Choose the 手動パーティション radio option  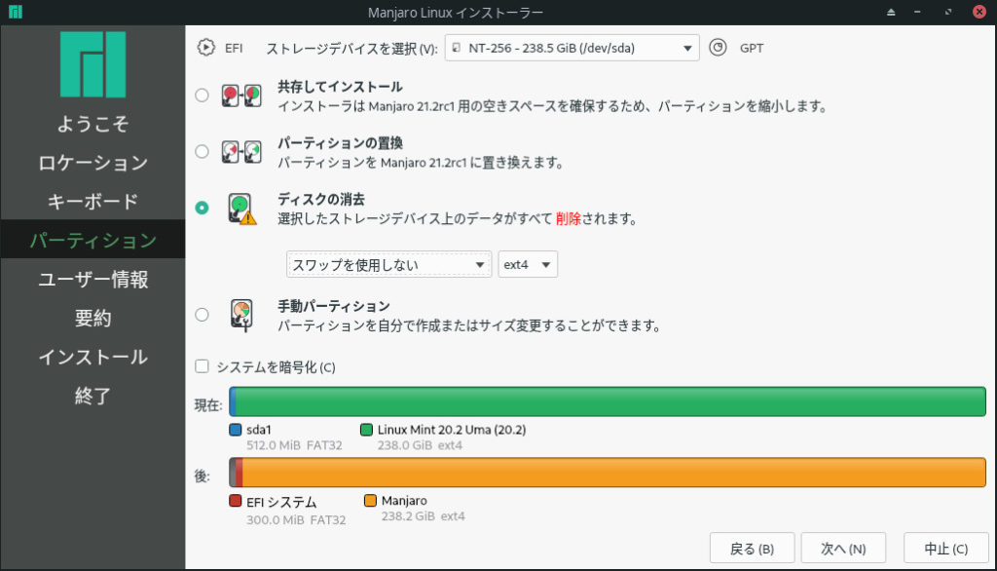pos(202,315)
